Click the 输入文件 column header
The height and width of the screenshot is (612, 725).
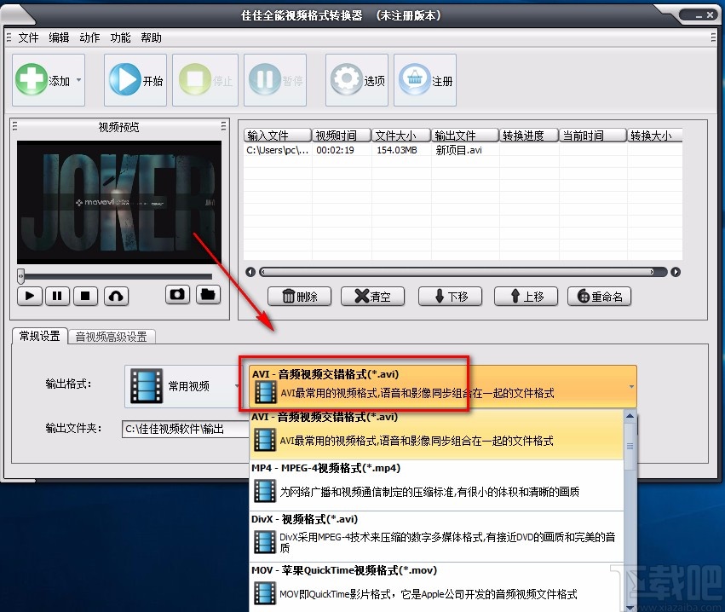point(278,135)
